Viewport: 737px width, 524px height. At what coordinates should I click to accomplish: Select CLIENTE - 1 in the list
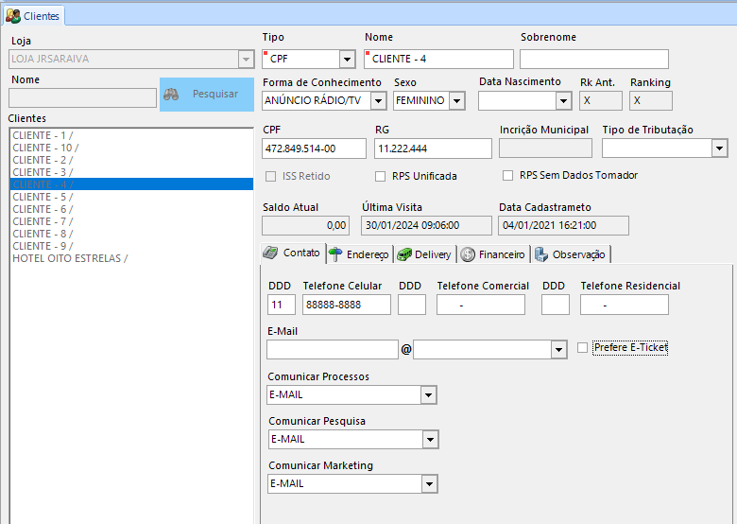131,135
